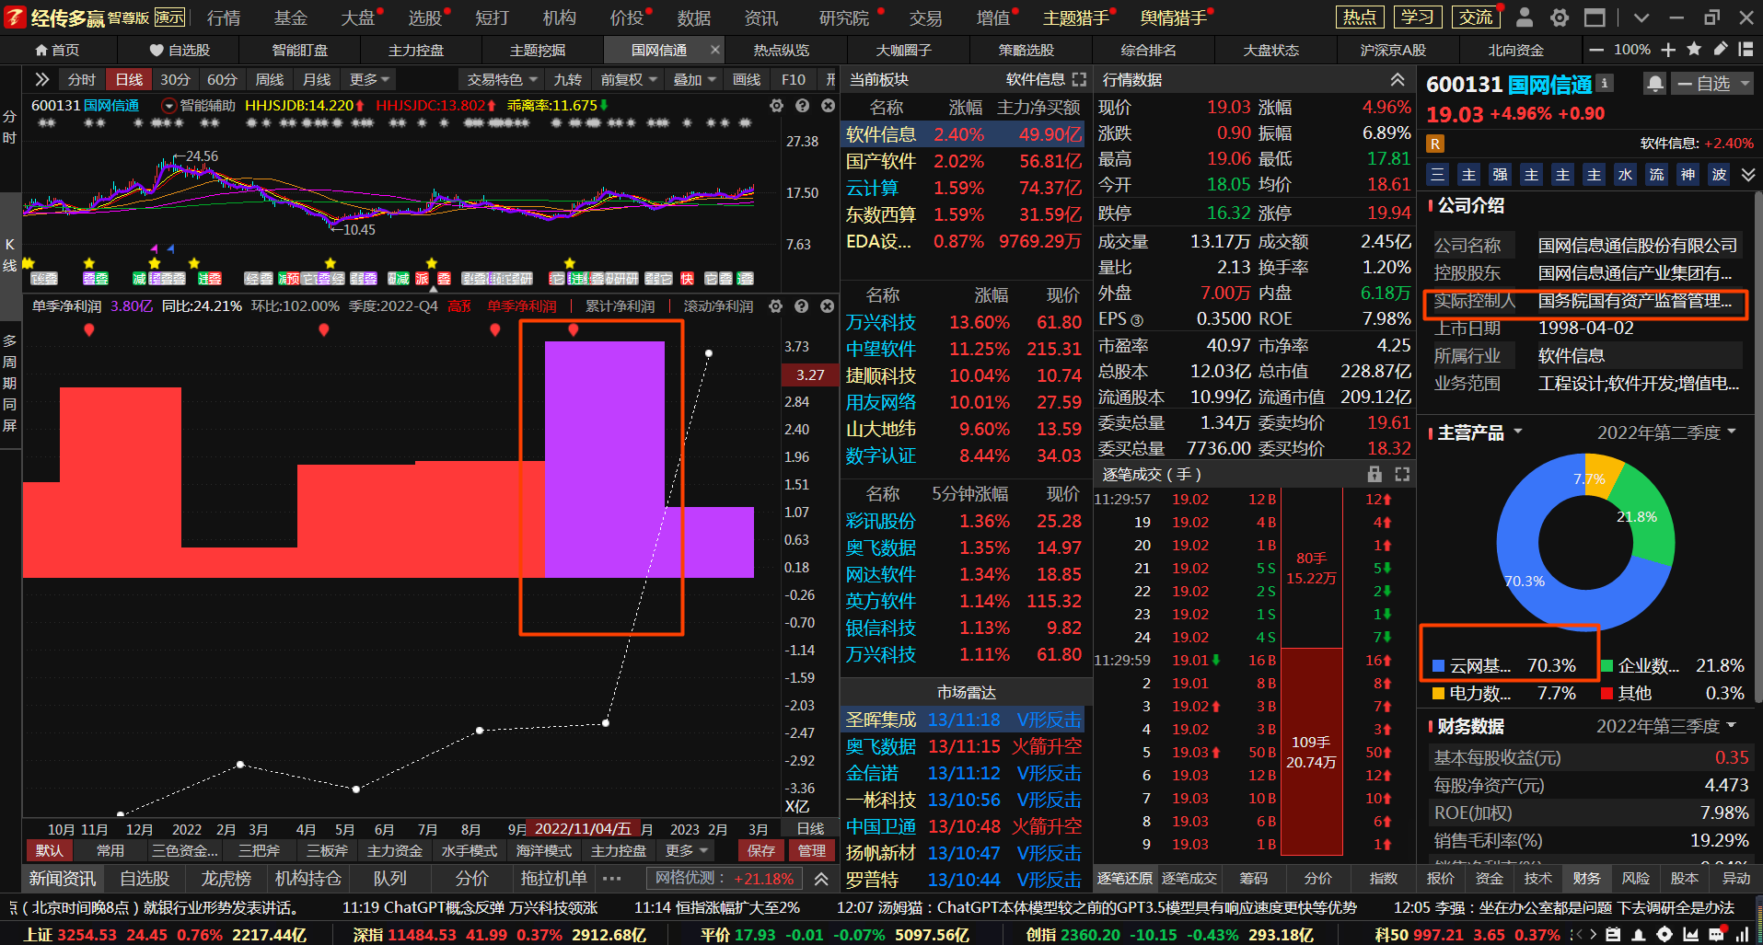Click the price alert bell icon
The image size is (1763, 945).
(x=1654, y=84)
